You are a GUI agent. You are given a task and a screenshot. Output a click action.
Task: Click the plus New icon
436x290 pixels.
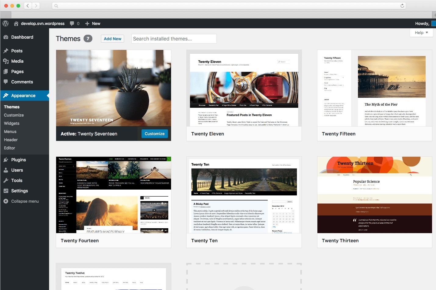(x=87, y=23)
